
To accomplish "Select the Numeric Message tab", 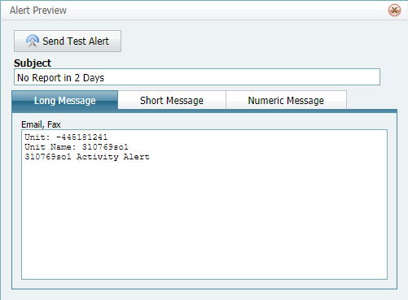I will (286, 100).
